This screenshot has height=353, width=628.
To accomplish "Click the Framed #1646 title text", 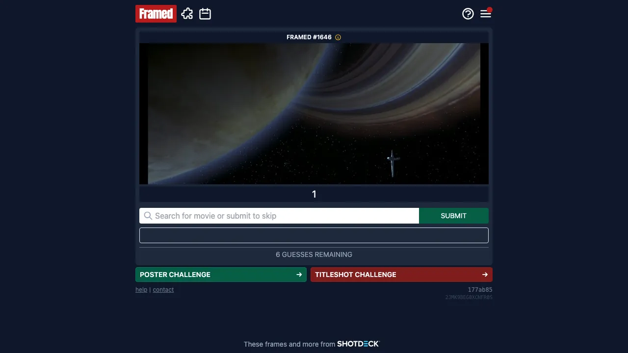I will [309, 37].
